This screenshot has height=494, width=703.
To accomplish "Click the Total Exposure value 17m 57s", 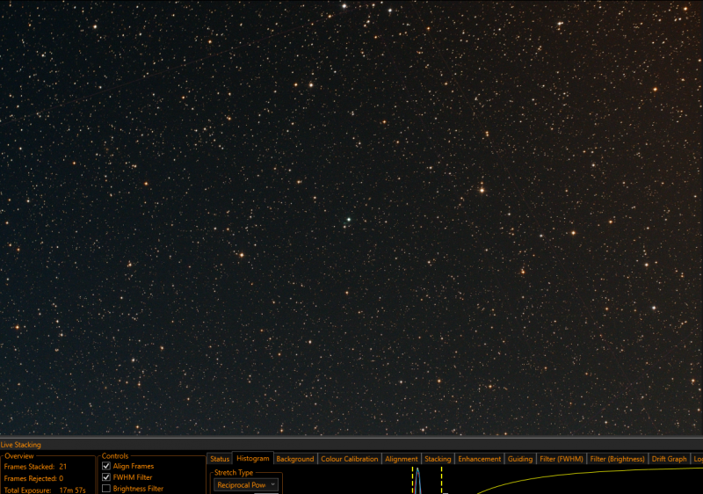I will pyautogui.click(x=73, y=490).
